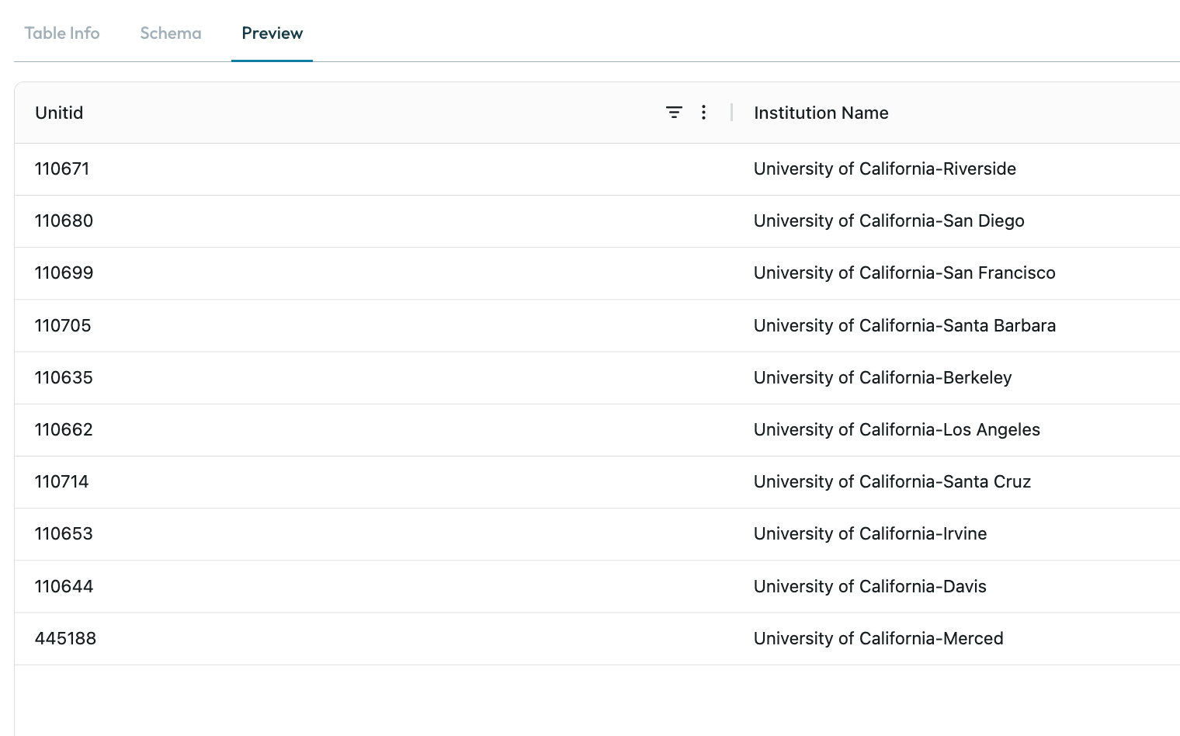Click University of California-Merced cell
1180x736 pixels.
pyautogui.click(x=956, y=639)
